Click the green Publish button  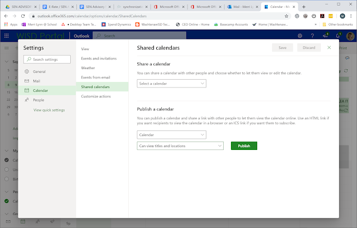click(244, 145)
